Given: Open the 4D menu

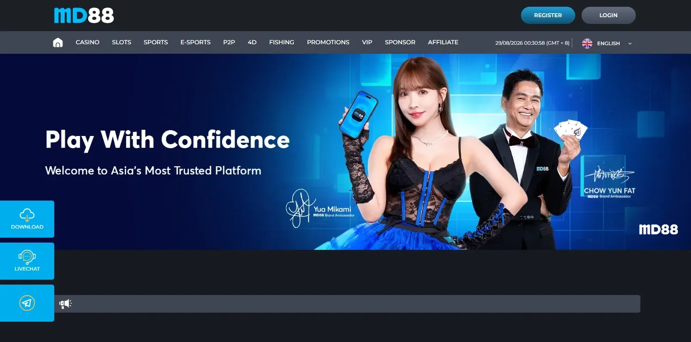Looking at the screenshot, I should [252, 42].
